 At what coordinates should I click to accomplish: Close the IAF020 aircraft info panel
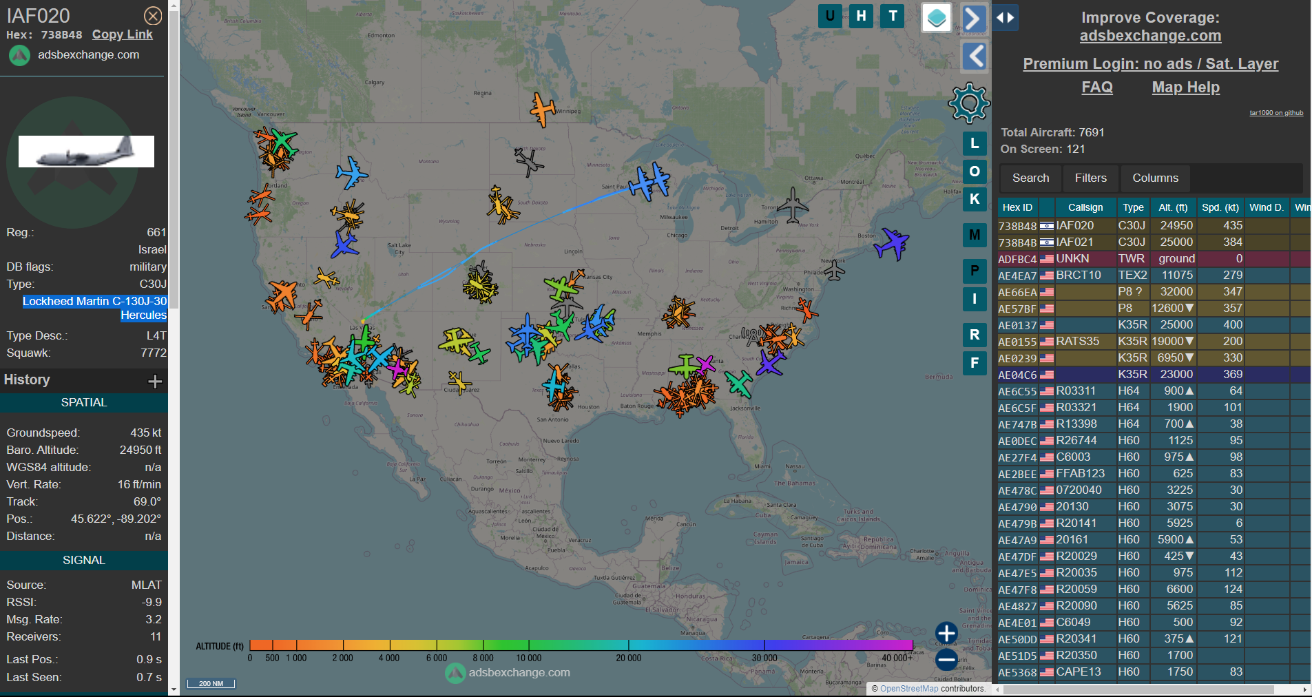153,16
